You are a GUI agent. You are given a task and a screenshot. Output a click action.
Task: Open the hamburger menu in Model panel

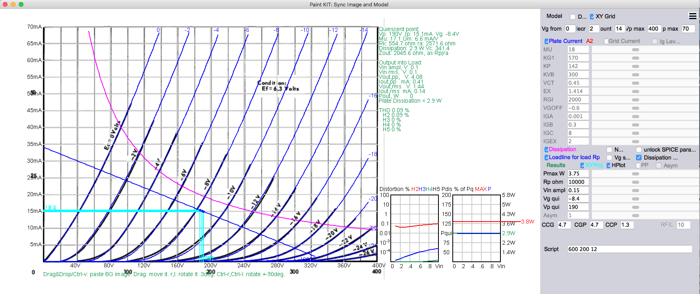pos(692,16)
